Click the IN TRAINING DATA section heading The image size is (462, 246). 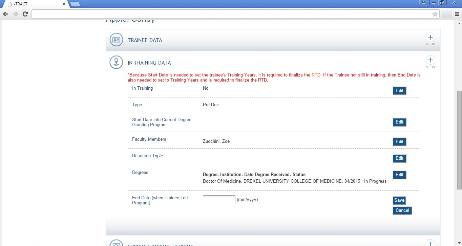pos(149,63)
